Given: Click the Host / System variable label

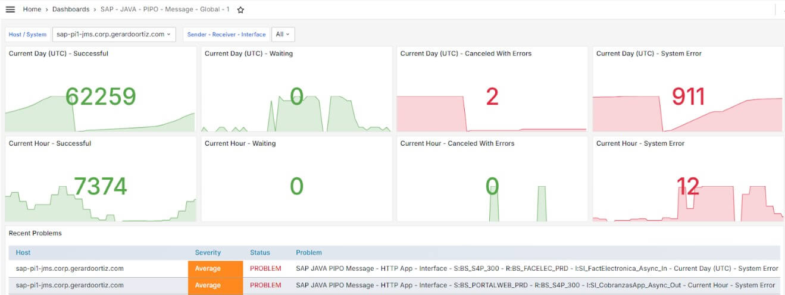Looking at the screenshot, I should click(x=27, y=34).
